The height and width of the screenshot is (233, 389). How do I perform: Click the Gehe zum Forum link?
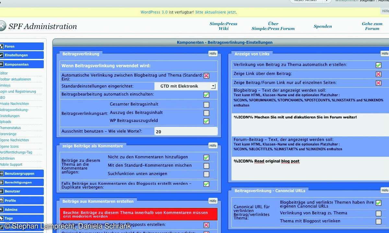coord(372,26)
